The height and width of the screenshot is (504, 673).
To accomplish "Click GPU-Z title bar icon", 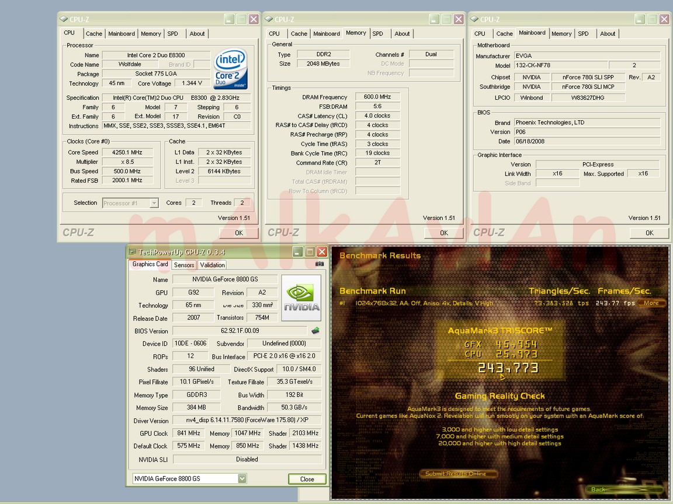I will pyautogui.click(x=132, y=252).
